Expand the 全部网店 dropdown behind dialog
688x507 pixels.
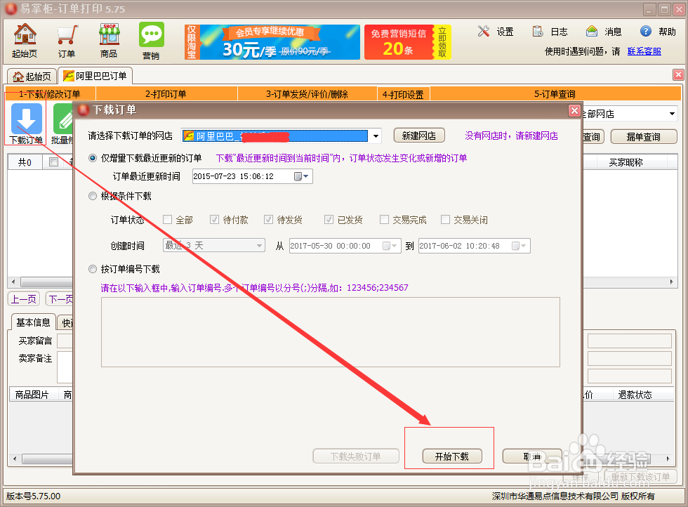click(672, 114)
